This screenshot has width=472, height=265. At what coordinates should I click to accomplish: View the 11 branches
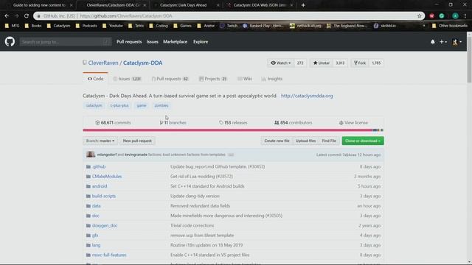coord(173,123)
